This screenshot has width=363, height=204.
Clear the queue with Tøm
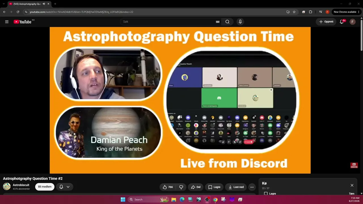pos(352,194)
